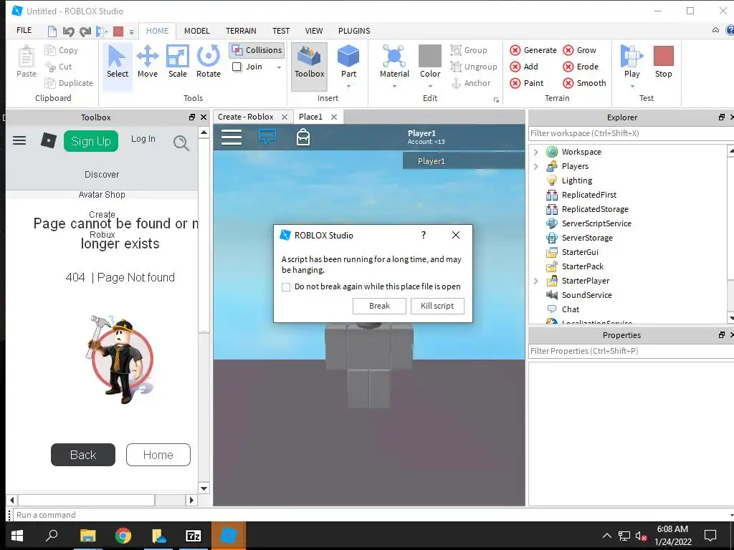Click the Paint terrain tool
The image size is (734, 550).
pos(527,83)
